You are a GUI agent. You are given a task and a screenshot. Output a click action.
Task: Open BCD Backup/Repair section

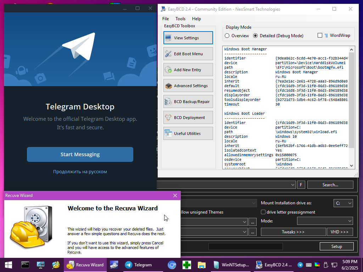point(188,102)
